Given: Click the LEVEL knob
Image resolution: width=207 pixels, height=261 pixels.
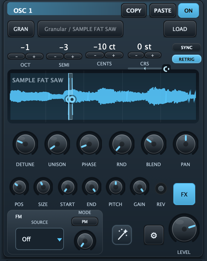Looking at the screenshot, I should [184, 229].
